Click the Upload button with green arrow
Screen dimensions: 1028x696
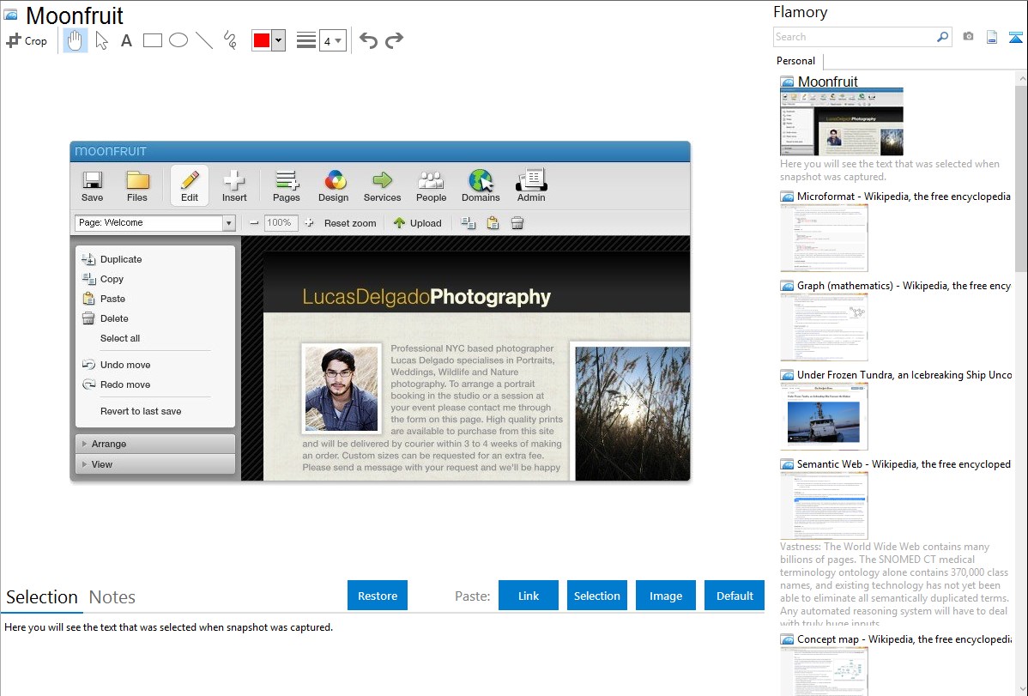pos(417,223)
